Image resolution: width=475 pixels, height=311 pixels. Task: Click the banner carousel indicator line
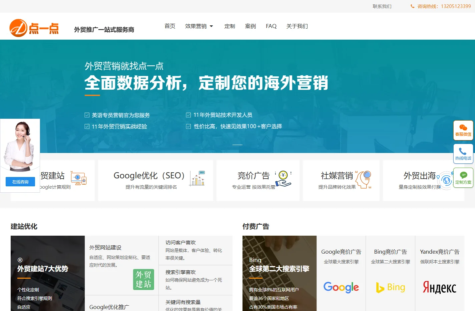238,145
